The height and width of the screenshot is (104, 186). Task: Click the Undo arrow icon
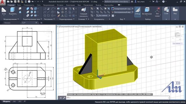pyautogui.click(x=33, y=2)
